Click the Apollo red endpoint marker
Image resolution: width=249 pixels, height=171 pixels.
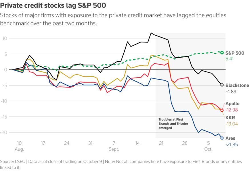pos(222,110)
